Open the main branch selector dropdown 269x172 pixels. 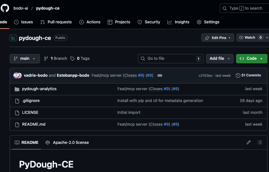(x=25, y=59)
